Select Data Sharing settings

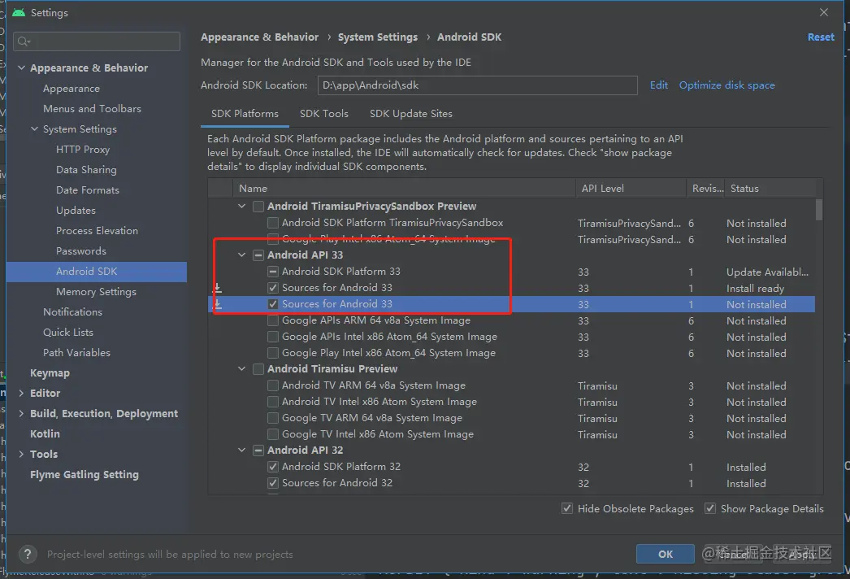[86, 170]
